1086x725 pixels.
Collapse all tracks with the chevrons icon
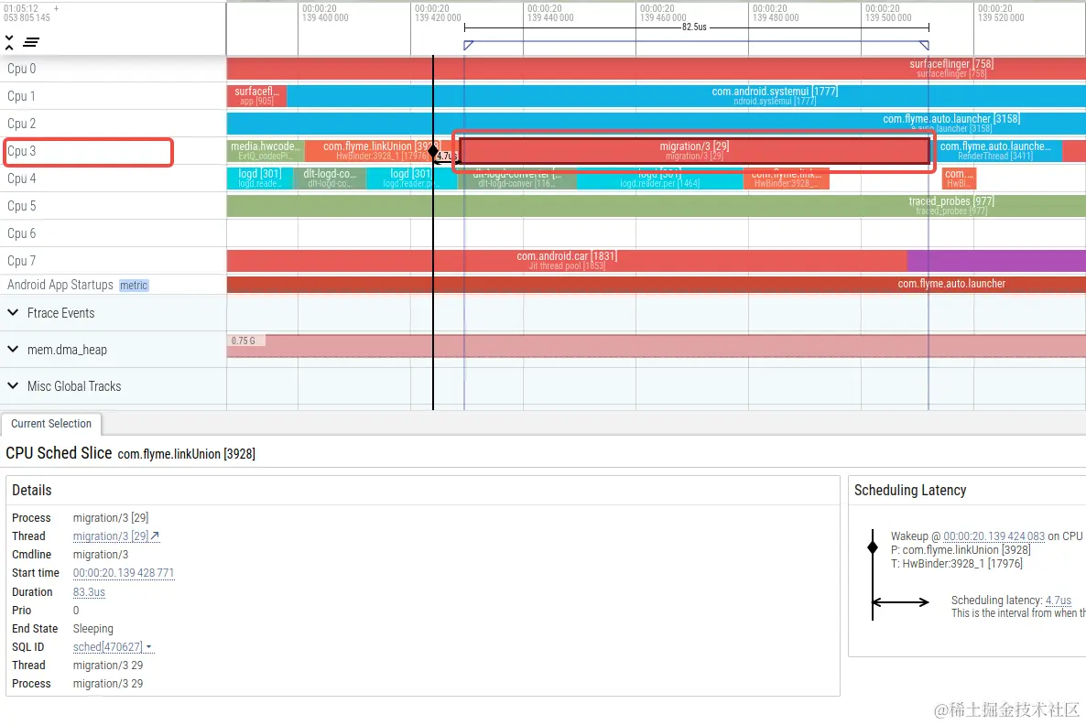9,43
